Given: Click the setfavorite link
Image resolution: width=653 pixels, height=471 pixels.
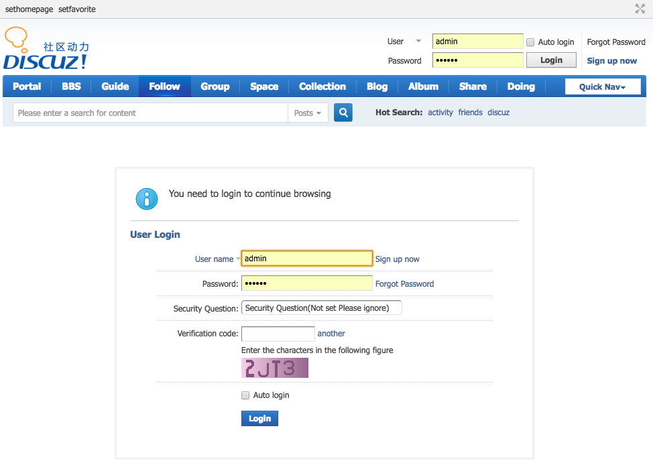Looking at the screenshot, I should click(77, 9).
